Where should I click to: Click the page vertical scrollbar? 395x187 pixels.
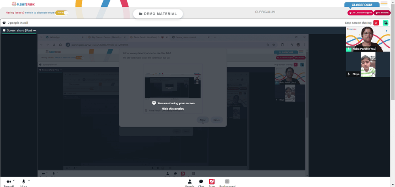pos(393,53)
